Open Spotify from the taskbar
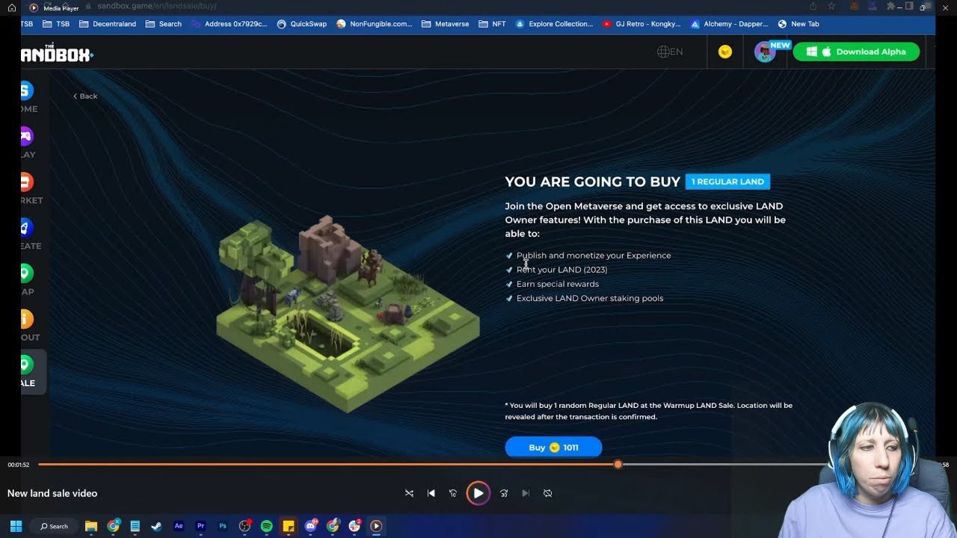Viewport: 957px width, 538px height. [x=266, y=526]
